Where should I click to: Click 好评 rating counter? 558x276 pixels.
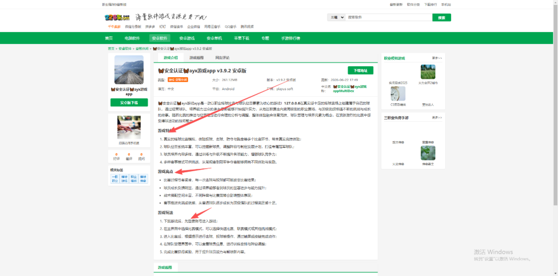click(x=117, y=157)
